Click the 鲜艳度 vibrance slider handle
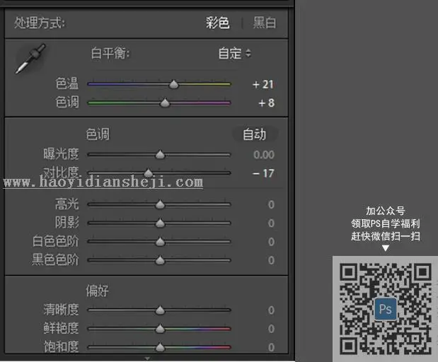 tap(160, 329)
